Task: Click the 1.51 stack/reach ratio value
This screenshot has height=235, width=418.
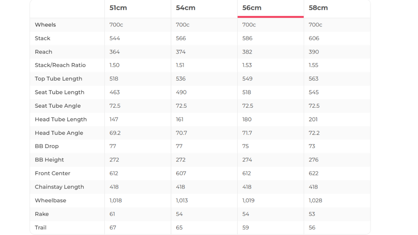Action: [x=180, y=65]
